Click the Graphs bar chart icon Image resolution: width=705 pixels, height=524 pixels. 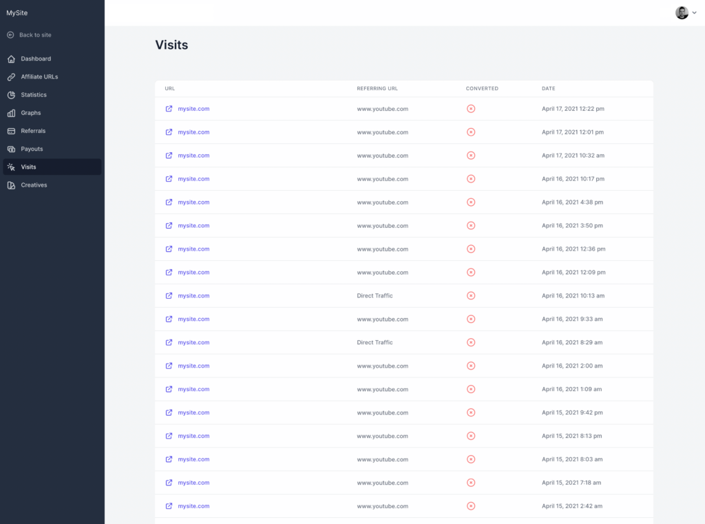point(11,113)
